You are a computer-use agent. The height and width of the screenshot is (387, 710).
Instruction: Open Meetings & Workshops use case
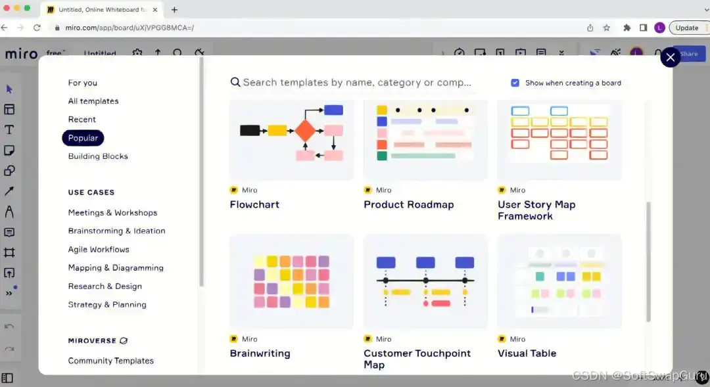(113, 213)
